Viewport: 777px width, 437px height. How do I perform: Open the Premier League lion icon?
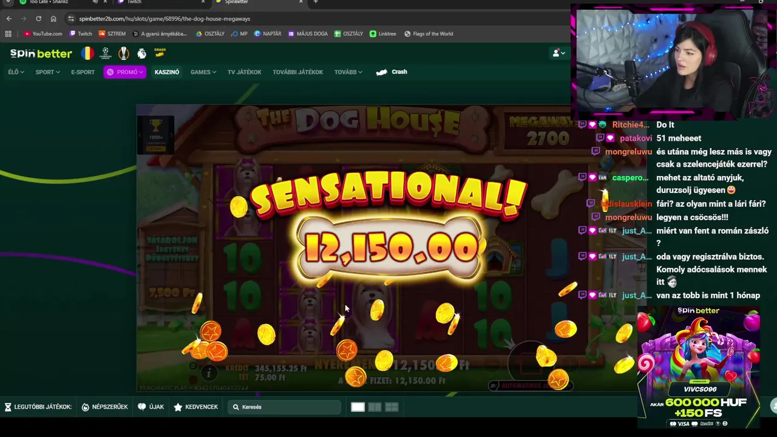click(141, 53)
